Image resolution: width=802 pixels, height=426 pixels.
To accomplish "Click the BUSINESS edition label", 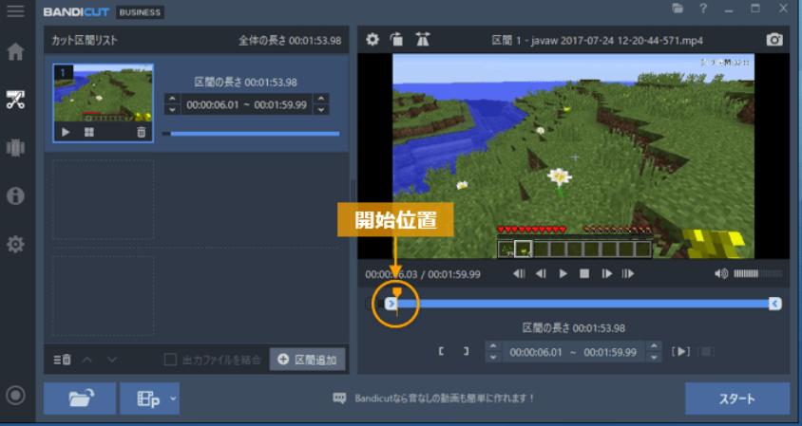I will click(x=140, y=11).
